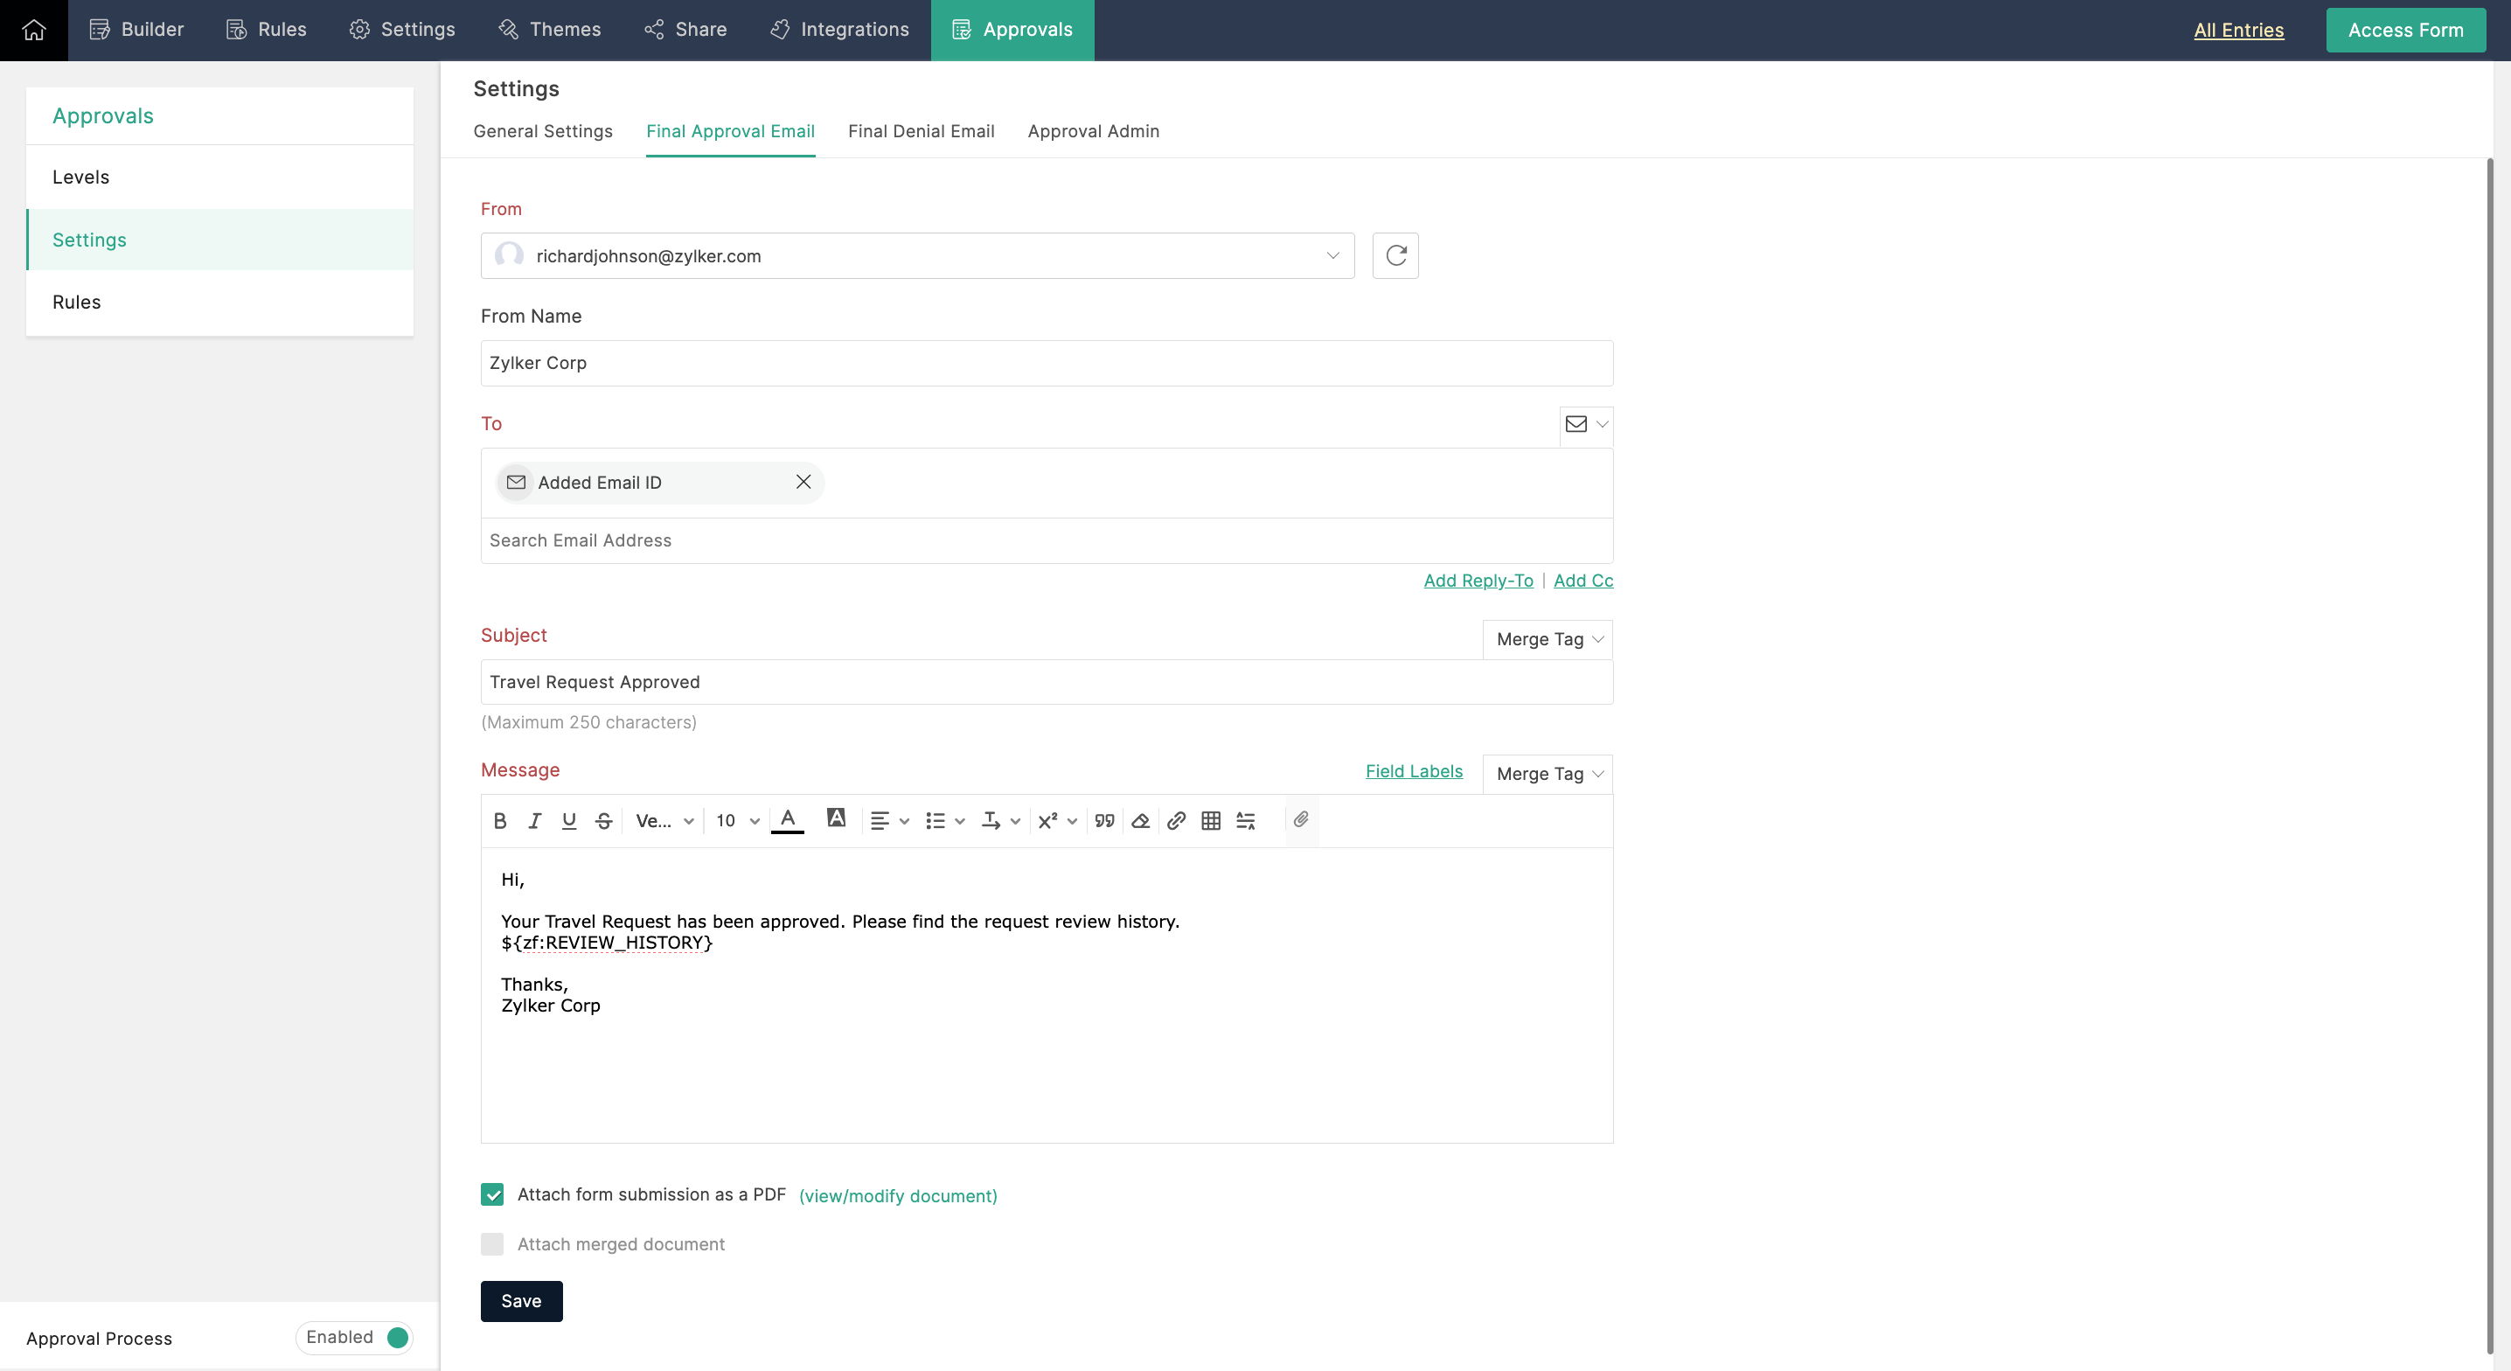Click the refresh sender email icon
Image resolution: width=2511 pixels, height=1371 pixels.
(x=1395, y=255)
